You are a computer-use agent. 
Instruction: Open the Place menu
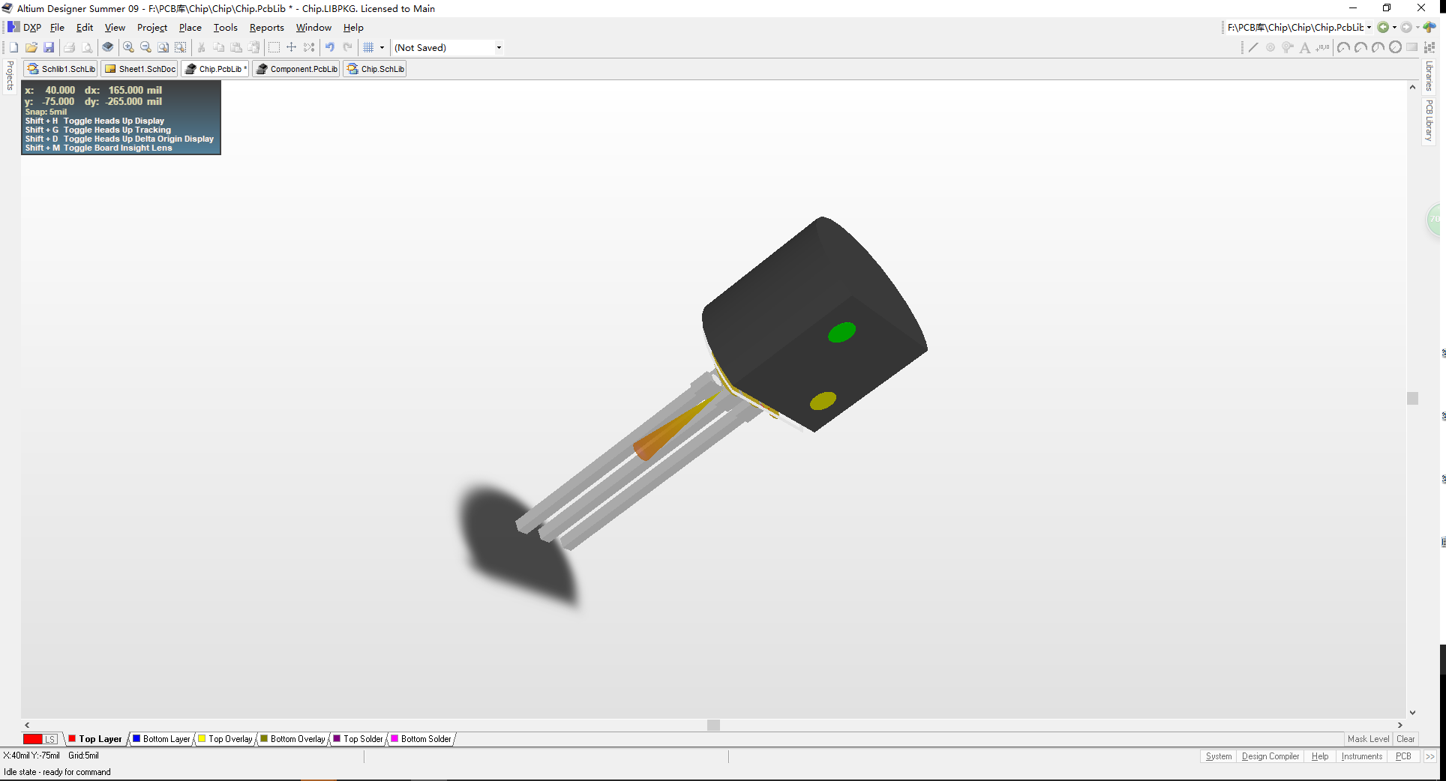pyautogui.click(x=190, y=28)
